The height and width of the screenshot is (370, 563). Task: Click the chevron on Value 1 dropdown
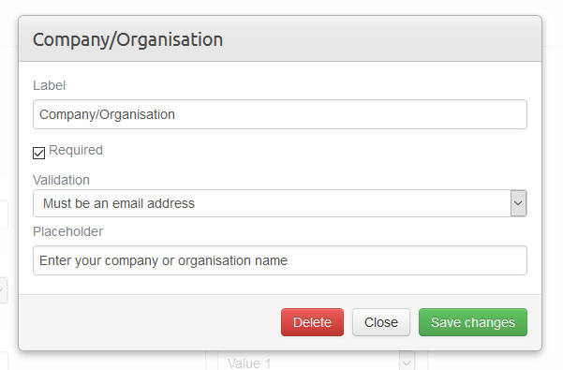click(407, 363)
